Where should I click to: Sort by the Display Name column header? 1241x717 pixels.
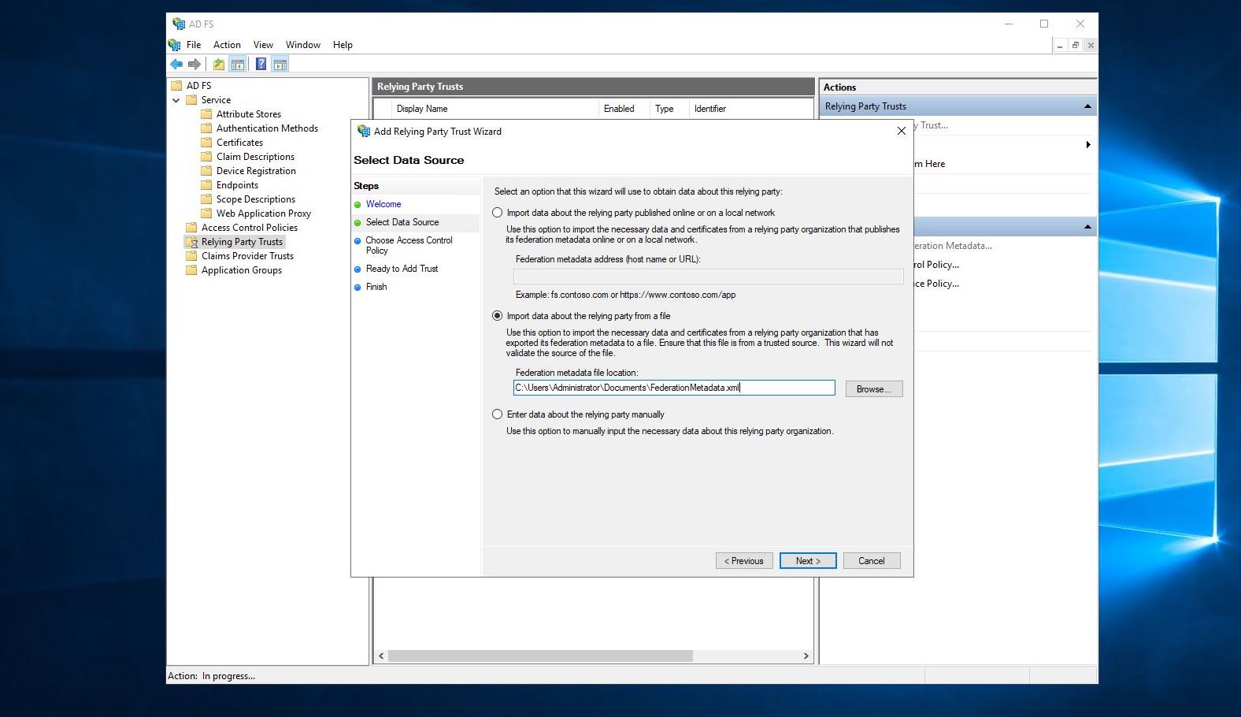(x=496, y=109)
